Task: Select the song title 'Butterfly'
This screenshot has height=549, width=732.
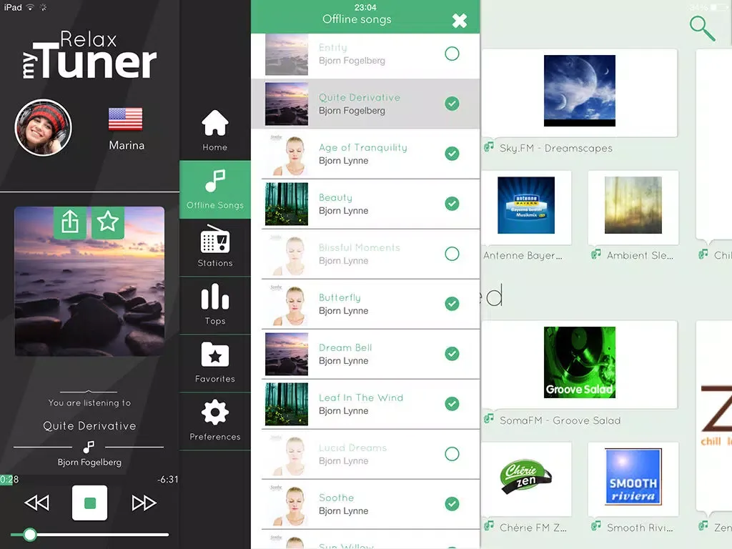Action: click(340, 298)
